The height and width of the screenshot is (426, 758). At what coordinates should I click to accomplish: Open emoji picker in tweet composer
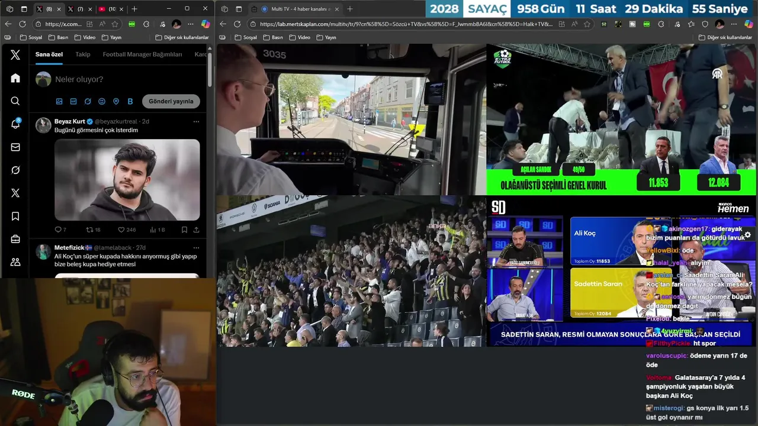pos(102,101)
